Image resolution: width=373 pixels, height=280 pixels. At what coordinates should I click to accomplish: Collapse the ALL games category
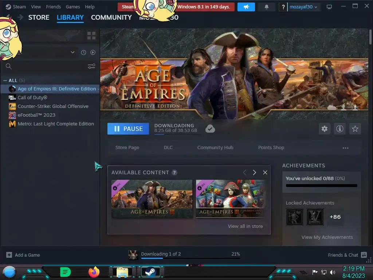[x=5, y=81]
